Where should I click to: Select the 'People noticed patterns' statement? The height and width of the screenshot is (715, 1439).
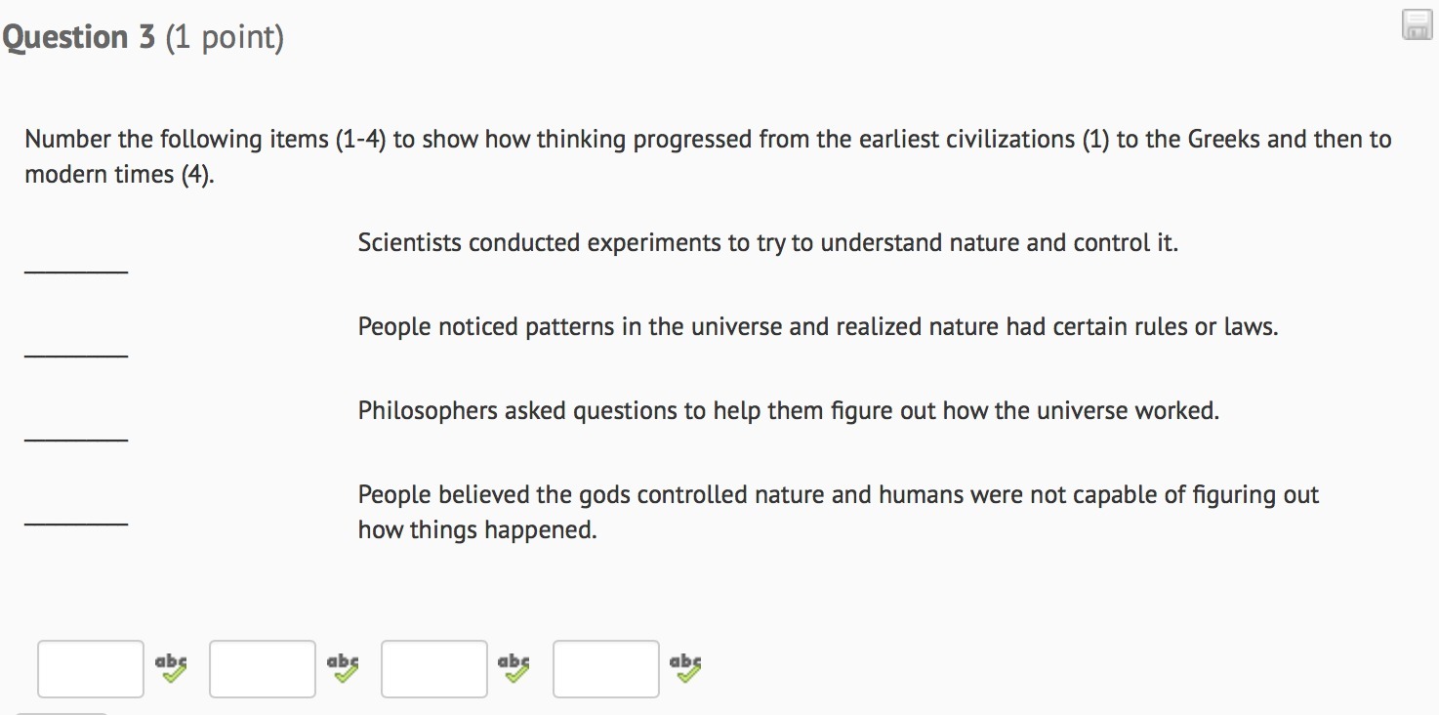[817, 326]
